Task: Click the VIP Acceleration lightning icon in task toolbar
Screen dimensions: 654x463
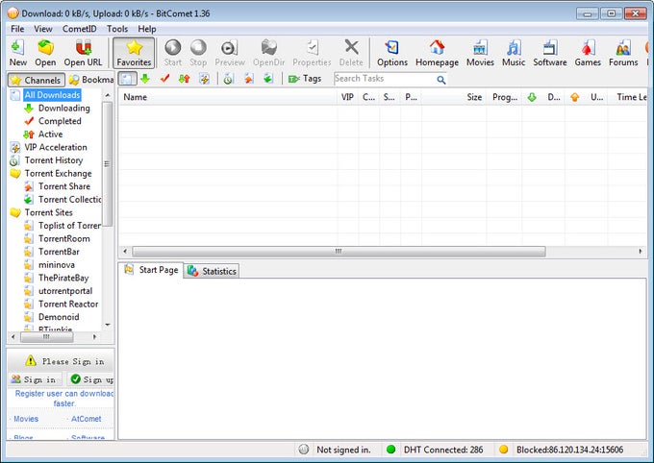Action: (x=204, y=79)
